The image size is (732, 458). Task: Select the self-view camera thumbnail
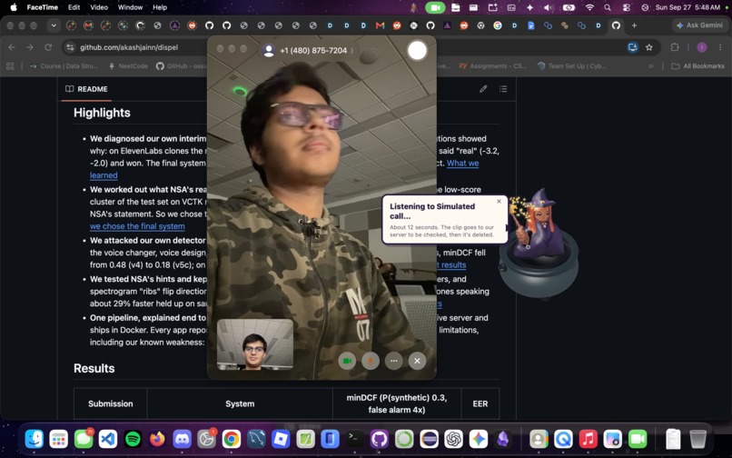click(x=255, y=344)
